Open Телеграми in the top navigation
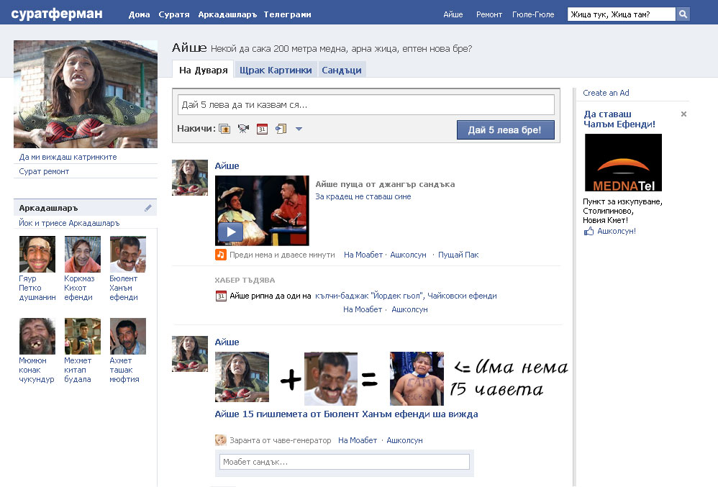Image resolution: width=718 pixels, height=487 pixels. [287, 14]
